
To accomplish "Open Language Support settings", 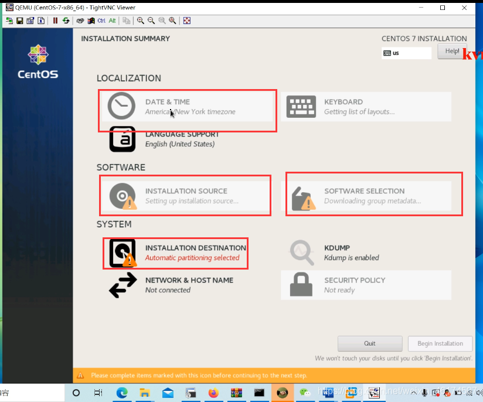I will click(x=188, y=139).
